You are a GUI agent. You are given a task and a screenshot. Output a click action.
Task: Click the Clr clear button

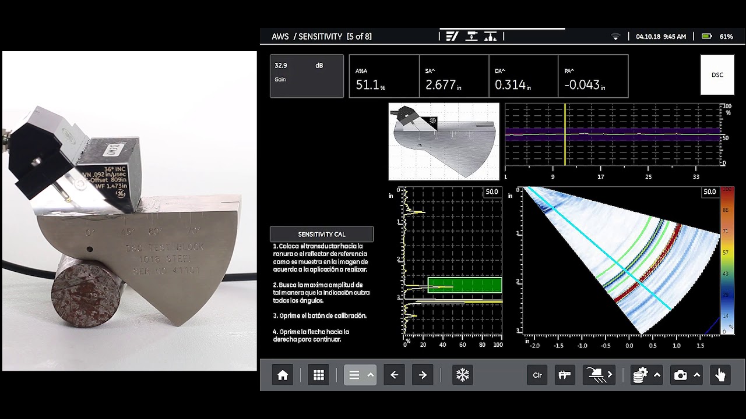click(x=537, y=375)
